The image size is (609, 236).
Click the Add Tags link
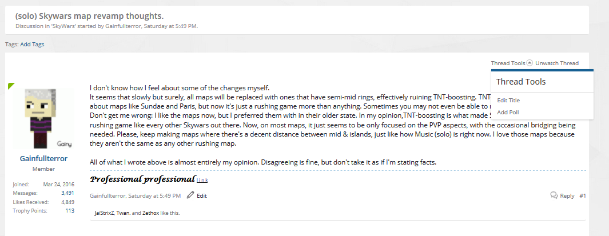tap(32, 44)
